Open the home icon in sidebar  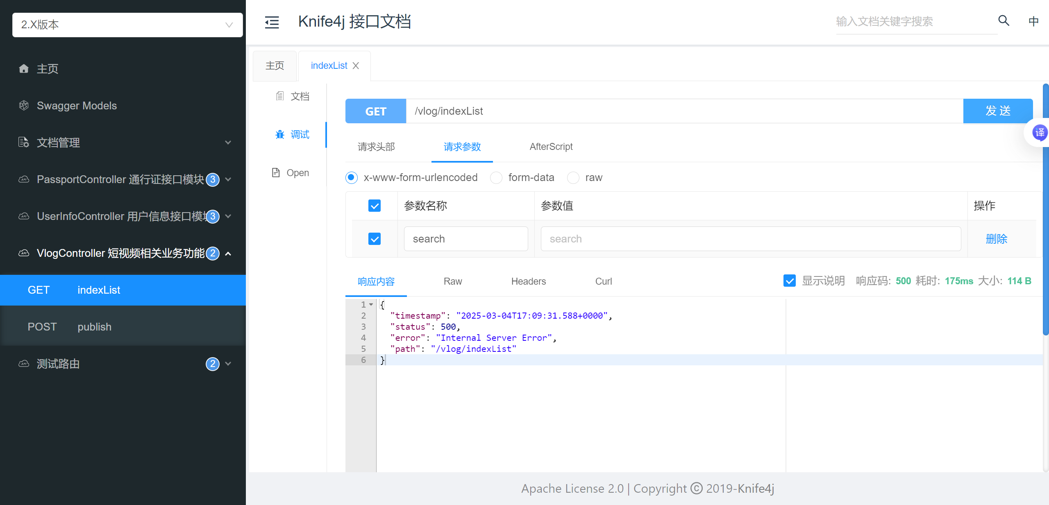[x=24, y=69]
